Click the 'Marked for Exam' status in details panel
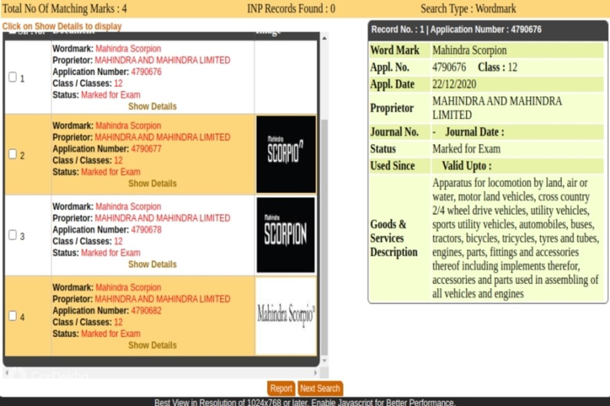The width and height of the screenshot is (610, 406). click(x=466, y=149)
